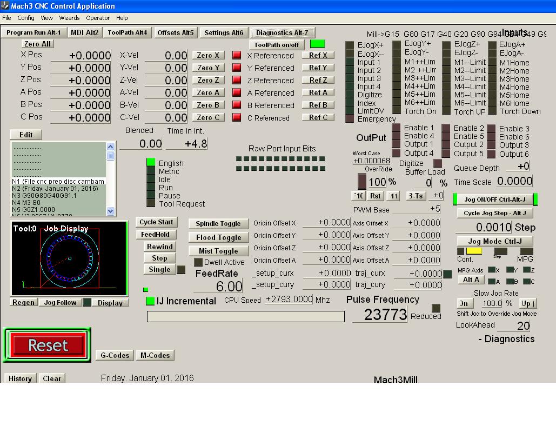Screen dimensions: 556x439
Task: Increase Slow Jog Rate with Up button
Action: click(x=527, y=303)
